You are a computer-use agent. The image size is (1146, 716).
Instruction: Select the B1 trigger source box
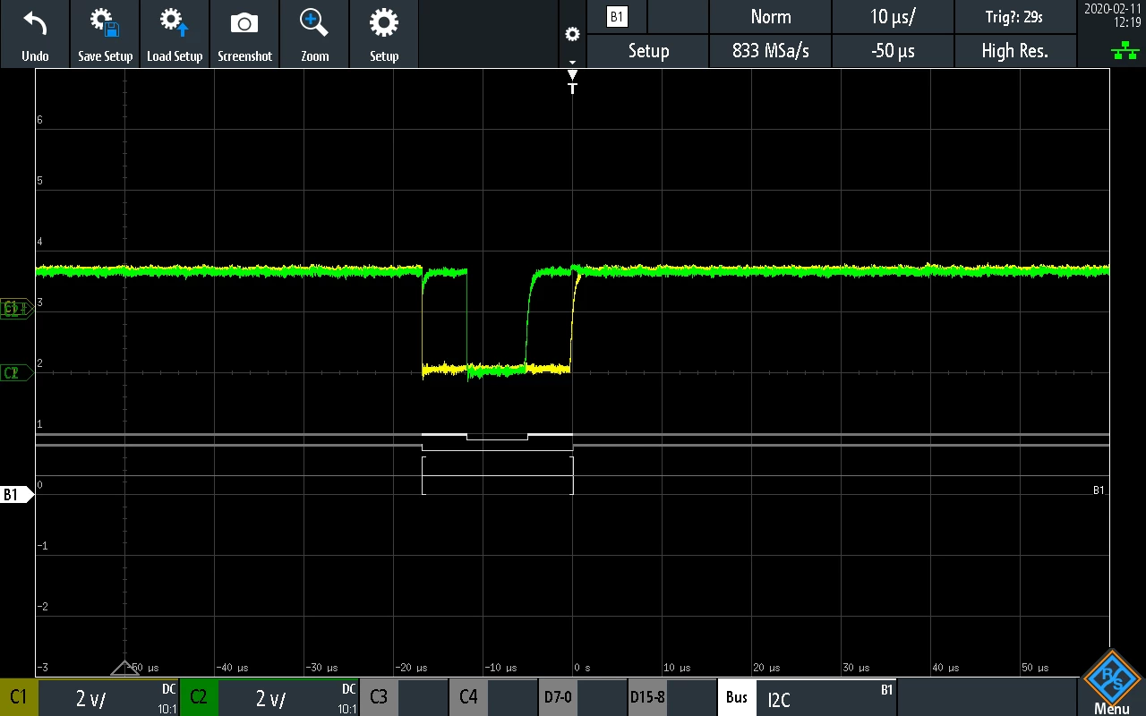click(x=616, y=16)
